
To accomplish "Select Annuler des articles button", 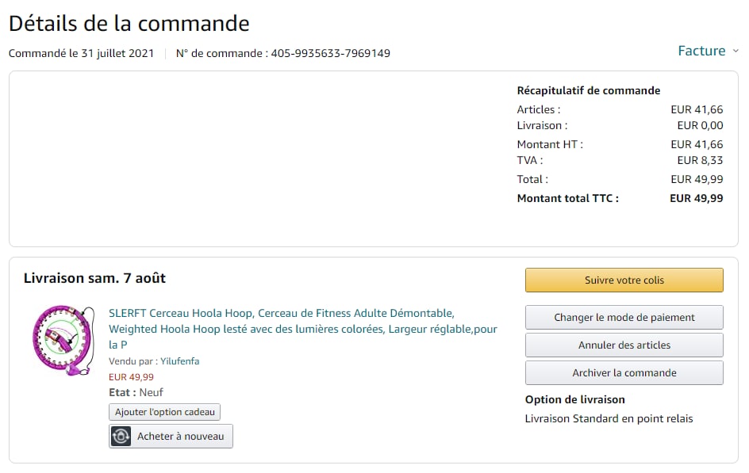I will coord(624,345).
